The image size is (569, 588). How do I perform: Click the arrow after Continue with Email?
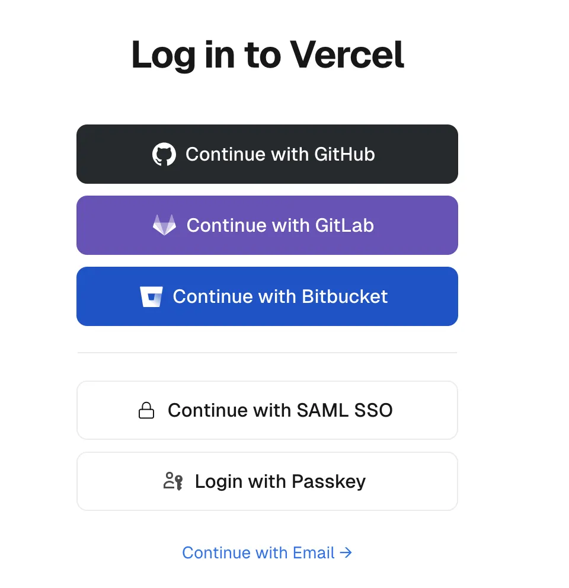[x=346, y=553]
